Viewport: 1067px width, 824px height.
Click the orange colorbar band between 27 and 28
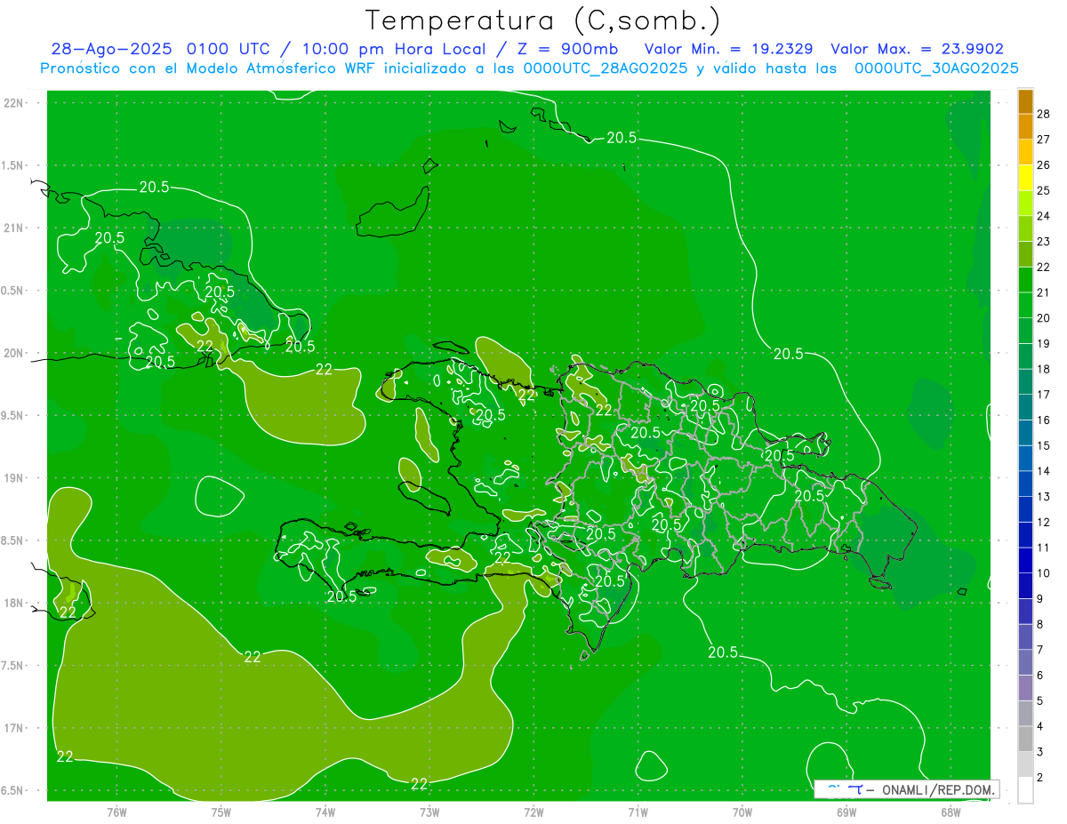[x=1026, y=127]
